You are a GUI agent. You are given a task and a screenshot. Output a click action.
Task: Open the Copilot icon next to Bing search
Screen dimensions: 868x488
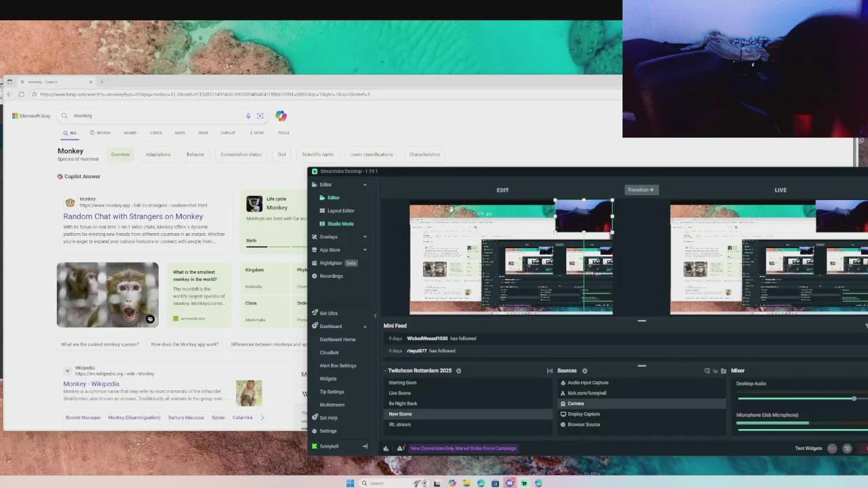[281, 116]
